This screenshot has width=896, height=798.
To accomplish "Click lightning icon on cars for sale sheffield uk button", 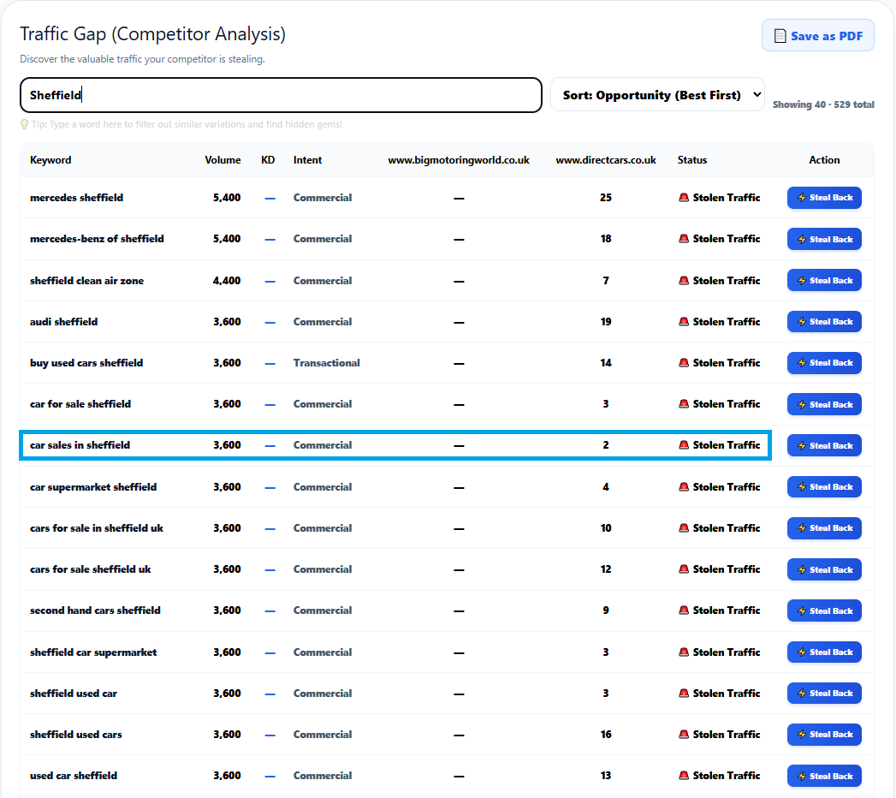I will (x=802, y=570).
